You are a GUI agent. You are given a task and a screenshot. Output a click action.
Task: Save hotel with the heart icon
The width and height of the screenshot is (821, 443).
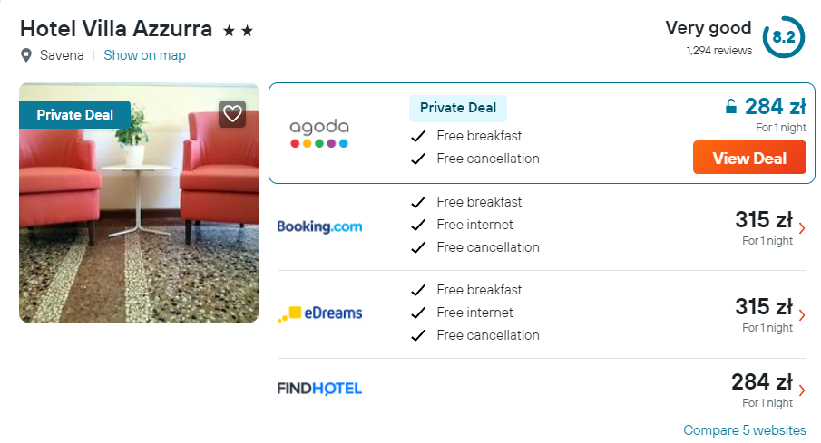(233, 114)
